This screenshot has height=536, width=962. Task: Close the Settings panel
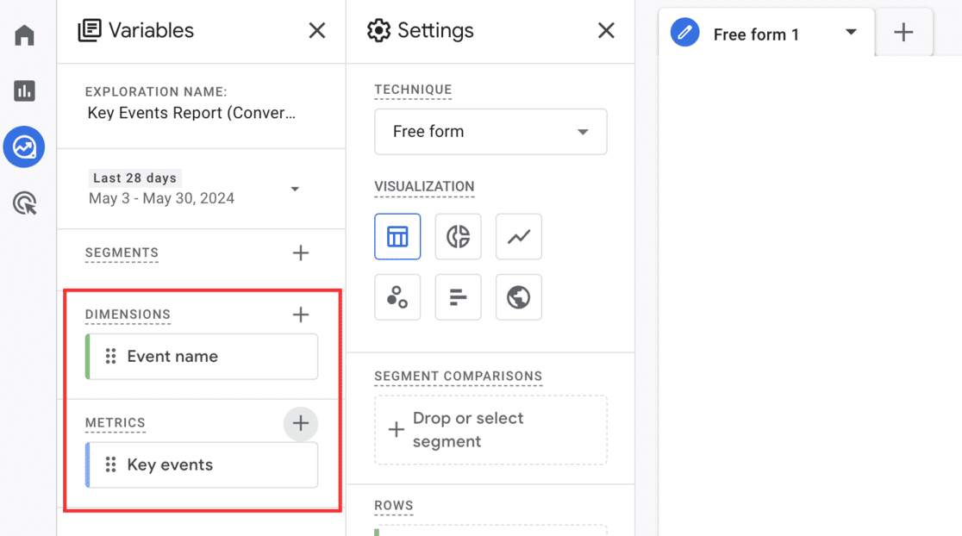tap(606, 31)
